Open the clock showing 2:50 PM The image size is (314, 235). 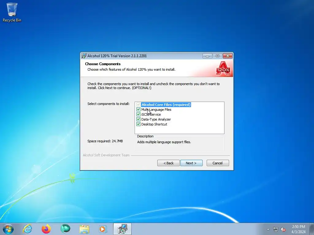(298, 229)
